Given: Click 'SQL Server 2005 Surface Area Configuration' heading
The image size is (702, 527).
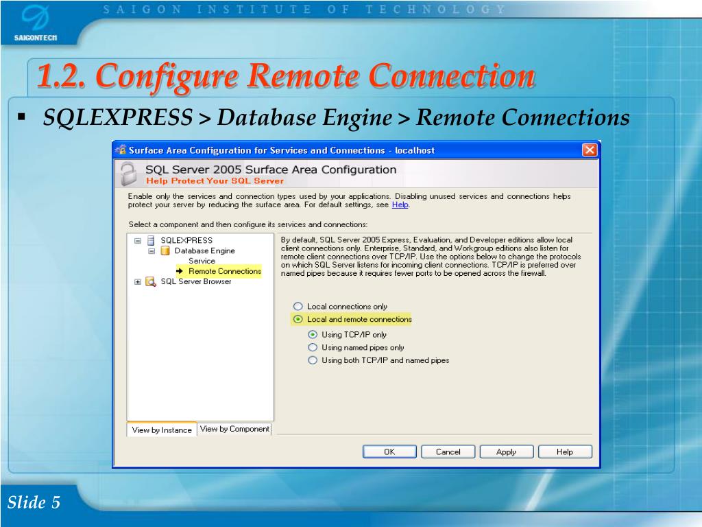Looking at the screenshot, I should click(271, 169).
